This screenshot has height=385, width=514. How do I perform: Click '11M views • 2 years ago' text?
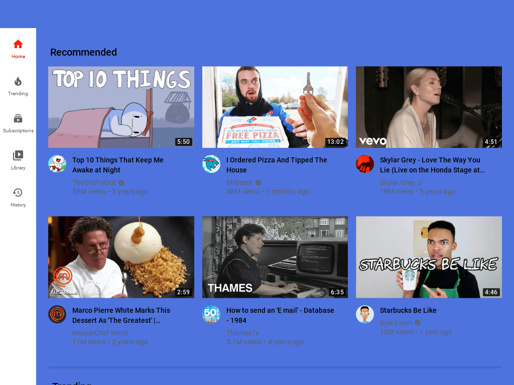point(110,342)
